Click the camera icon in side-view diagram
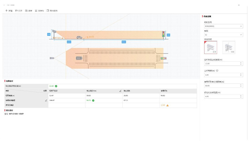Viewport: 249px width, 141px height. pyautogui.click(x=54, y=31)
